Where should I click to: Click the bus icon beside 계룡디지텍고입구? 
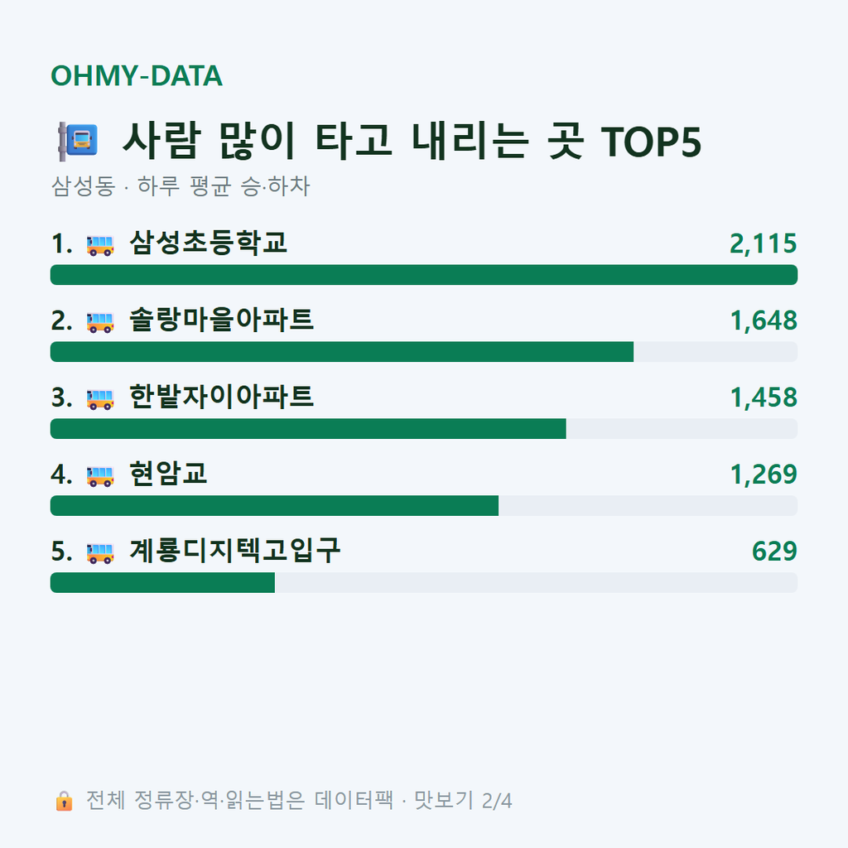tap(100, 552)
